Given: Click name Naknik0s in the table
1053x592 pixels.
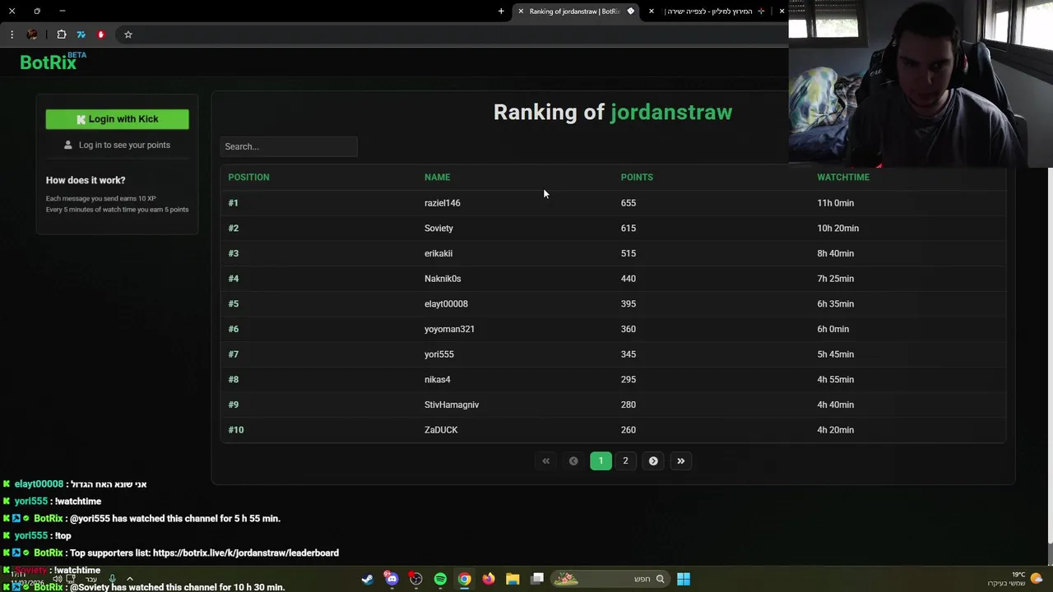Looking at the screenshot, I should 443,279.
